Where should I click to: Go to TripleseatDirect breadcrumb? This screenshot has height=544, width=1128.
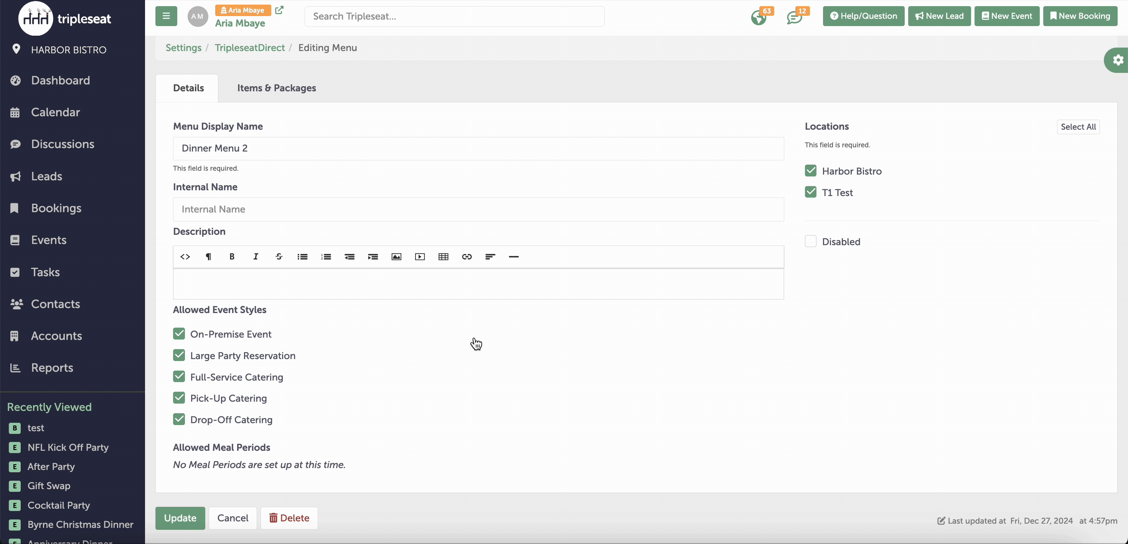click(250, 48)
